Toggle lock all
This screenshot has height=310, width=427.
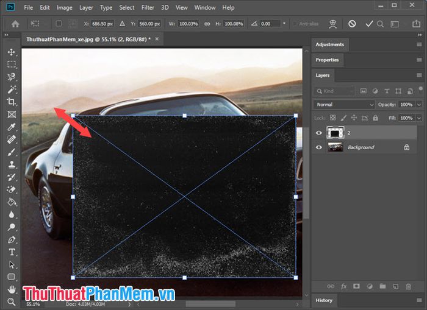[x=375, y=118]
